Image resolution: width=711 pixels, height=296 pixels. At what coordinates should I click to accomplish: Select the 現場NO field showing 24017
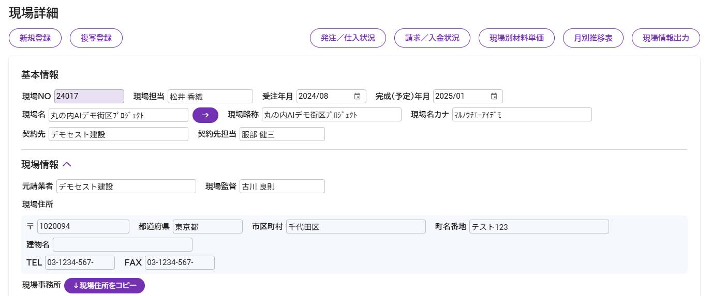click(x=89, y=96)
